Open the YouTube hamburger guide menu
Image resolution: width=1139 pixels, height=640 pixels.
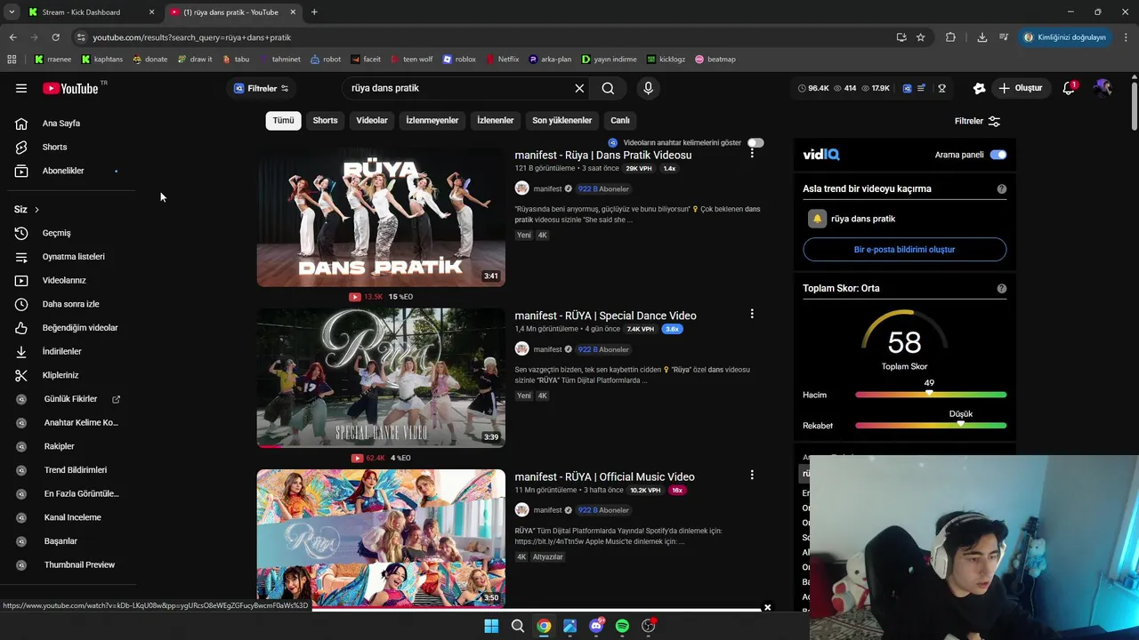click(21, 88)
